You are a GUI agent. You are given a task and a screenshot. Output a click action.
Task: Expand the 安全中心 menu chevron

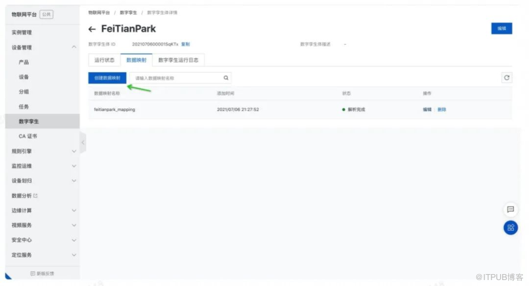[x=74, y=240]
